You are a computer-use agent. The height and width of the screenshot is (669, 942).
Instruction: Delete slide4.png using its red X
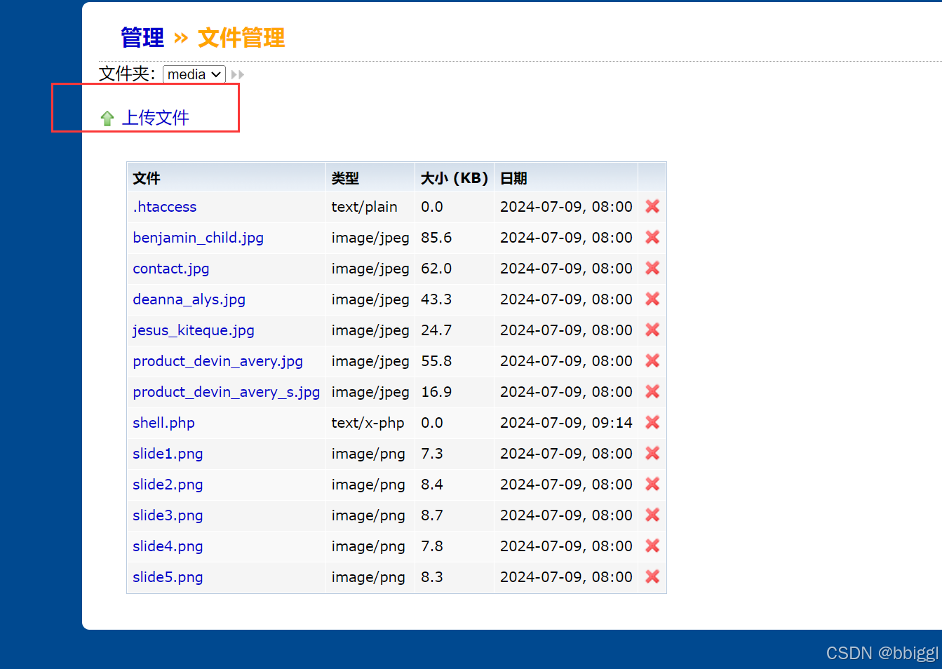(652, 546)
